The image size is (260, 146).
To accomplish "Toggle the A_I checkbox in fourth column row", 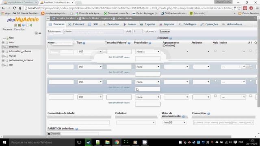I will [251, 96].
